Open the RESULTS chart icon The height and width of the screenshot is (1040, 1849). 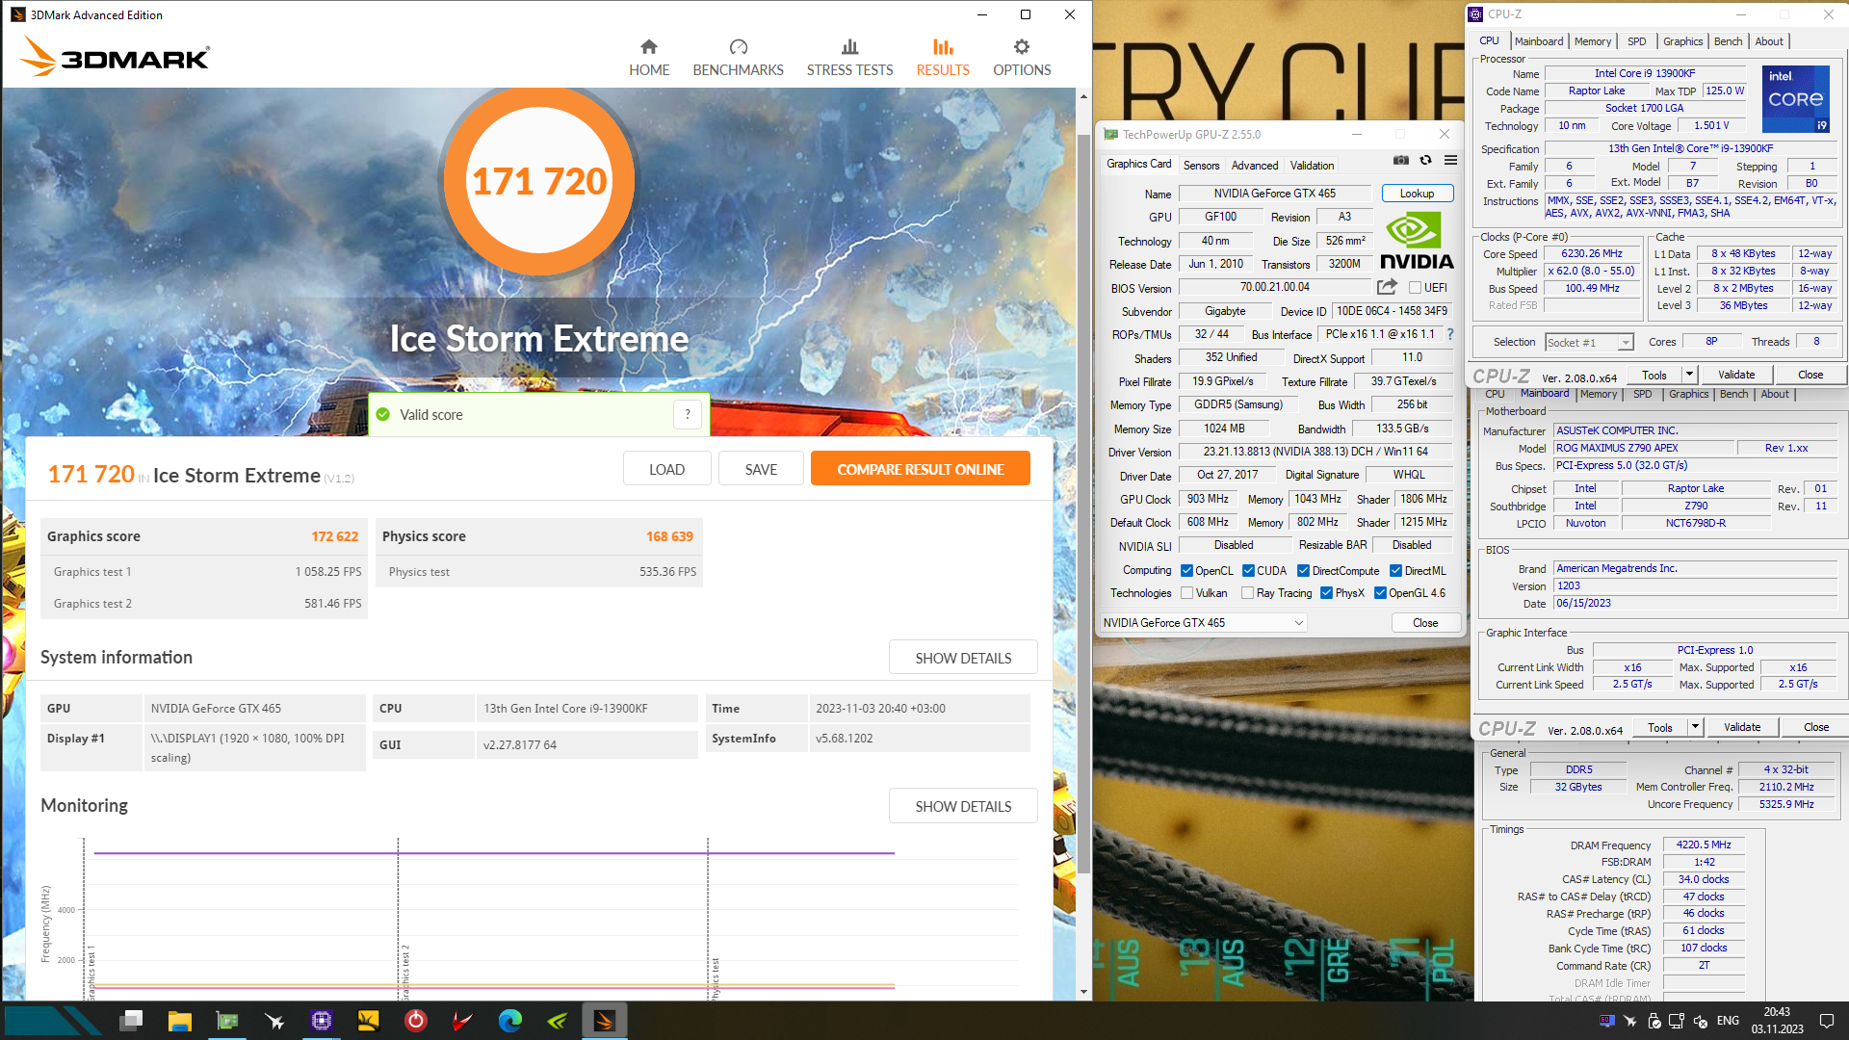tap(943, 47)
